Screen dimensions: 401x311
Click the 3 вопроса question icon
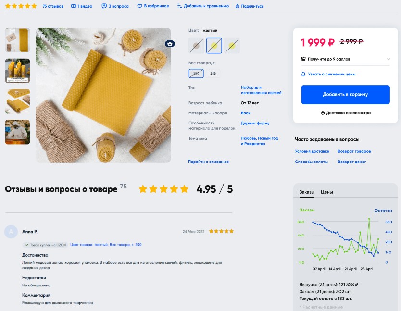104,6
